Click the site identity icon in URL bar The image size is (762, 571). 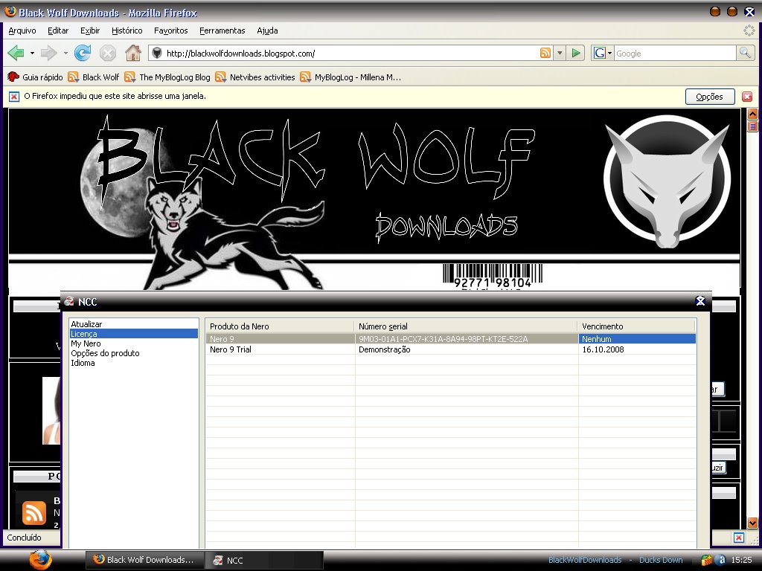156,53
